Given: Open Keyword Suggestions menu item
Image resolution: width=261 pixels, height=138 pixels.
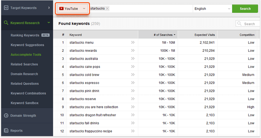Looking at the screenshot, I should (27, 45).
